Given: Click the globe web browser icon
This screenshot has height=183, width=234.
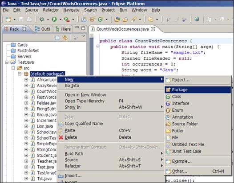Looking at the screenshot, I should coord(197,19).
